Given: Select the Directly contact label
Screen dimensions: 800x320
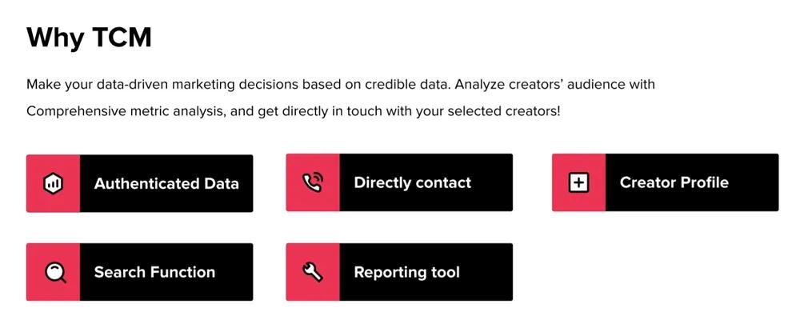Looking at the screenshot, I should pos(412,182).
